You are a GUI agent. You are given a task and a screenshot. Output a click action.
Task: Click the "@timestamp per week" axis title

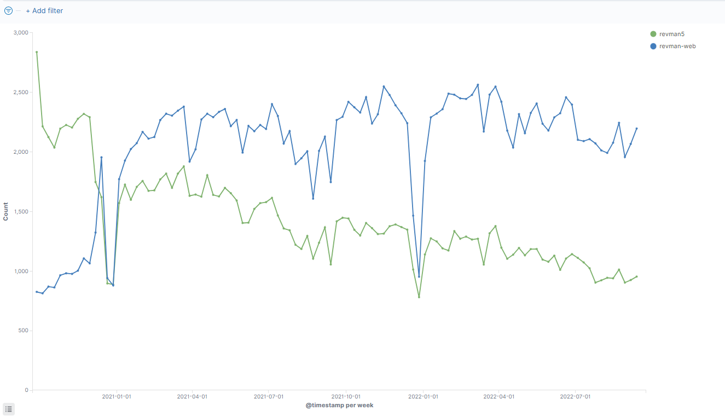(x=339, y=405)
